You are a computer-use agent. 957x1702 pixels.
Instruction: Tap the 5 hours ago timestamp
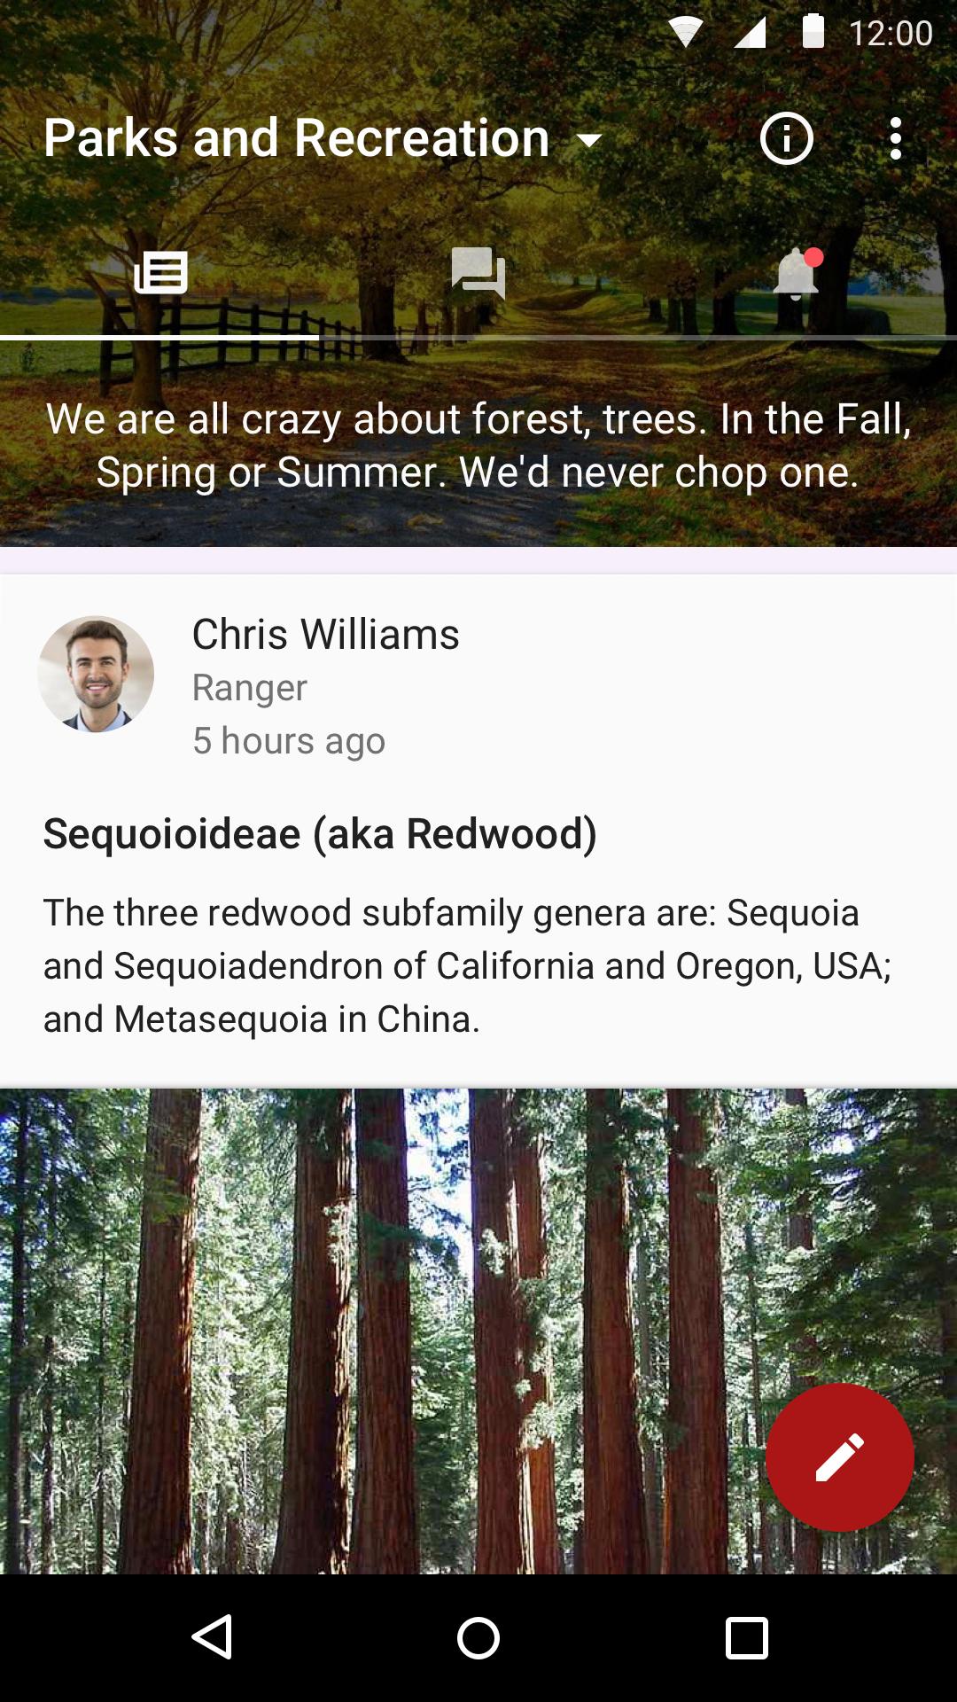(289, 741)
